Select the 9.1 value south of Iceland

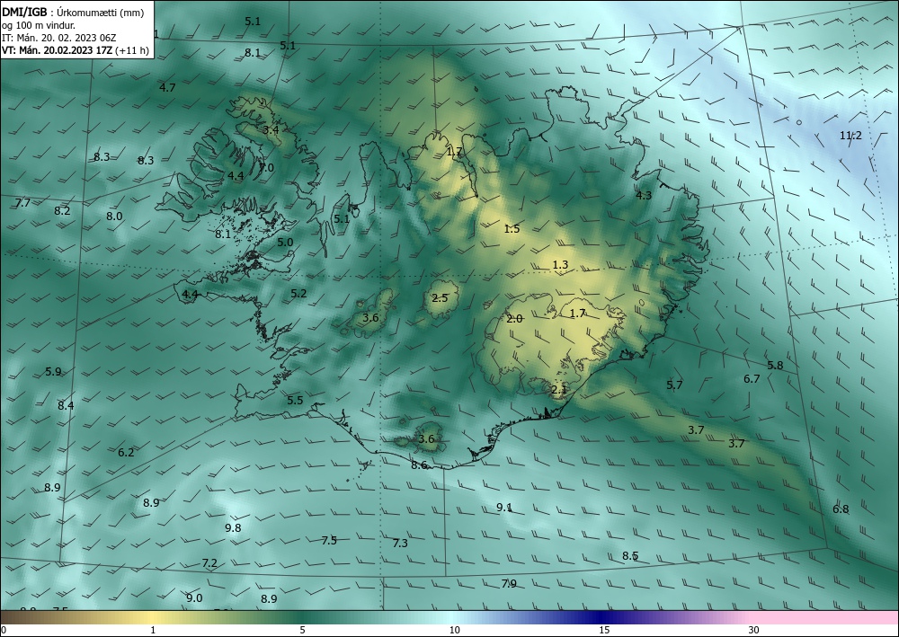coord(504,508)
